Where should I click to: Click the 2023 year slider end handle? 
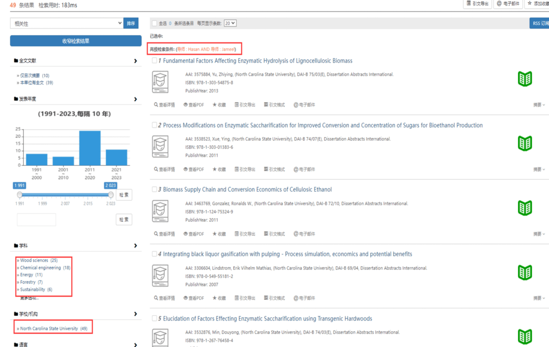pyautogui.click(x=111, y=195)
